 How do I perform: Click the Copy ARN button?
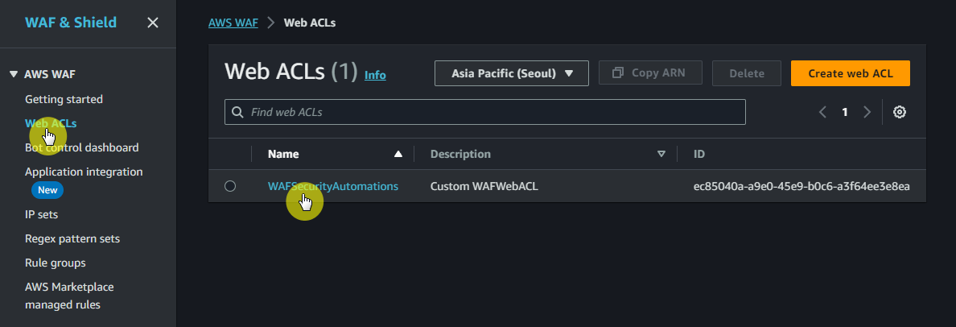[650, 72]
